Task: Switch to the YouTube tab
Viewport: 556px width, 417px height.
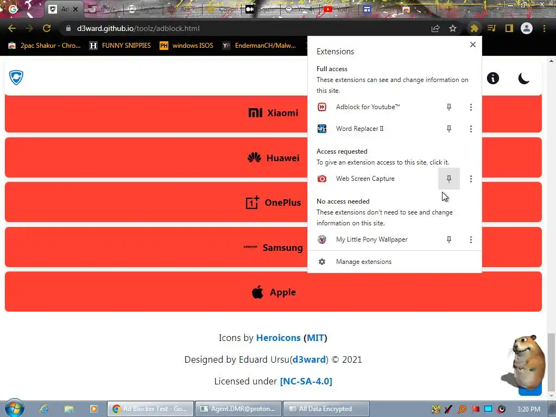Action: (338, 9)
